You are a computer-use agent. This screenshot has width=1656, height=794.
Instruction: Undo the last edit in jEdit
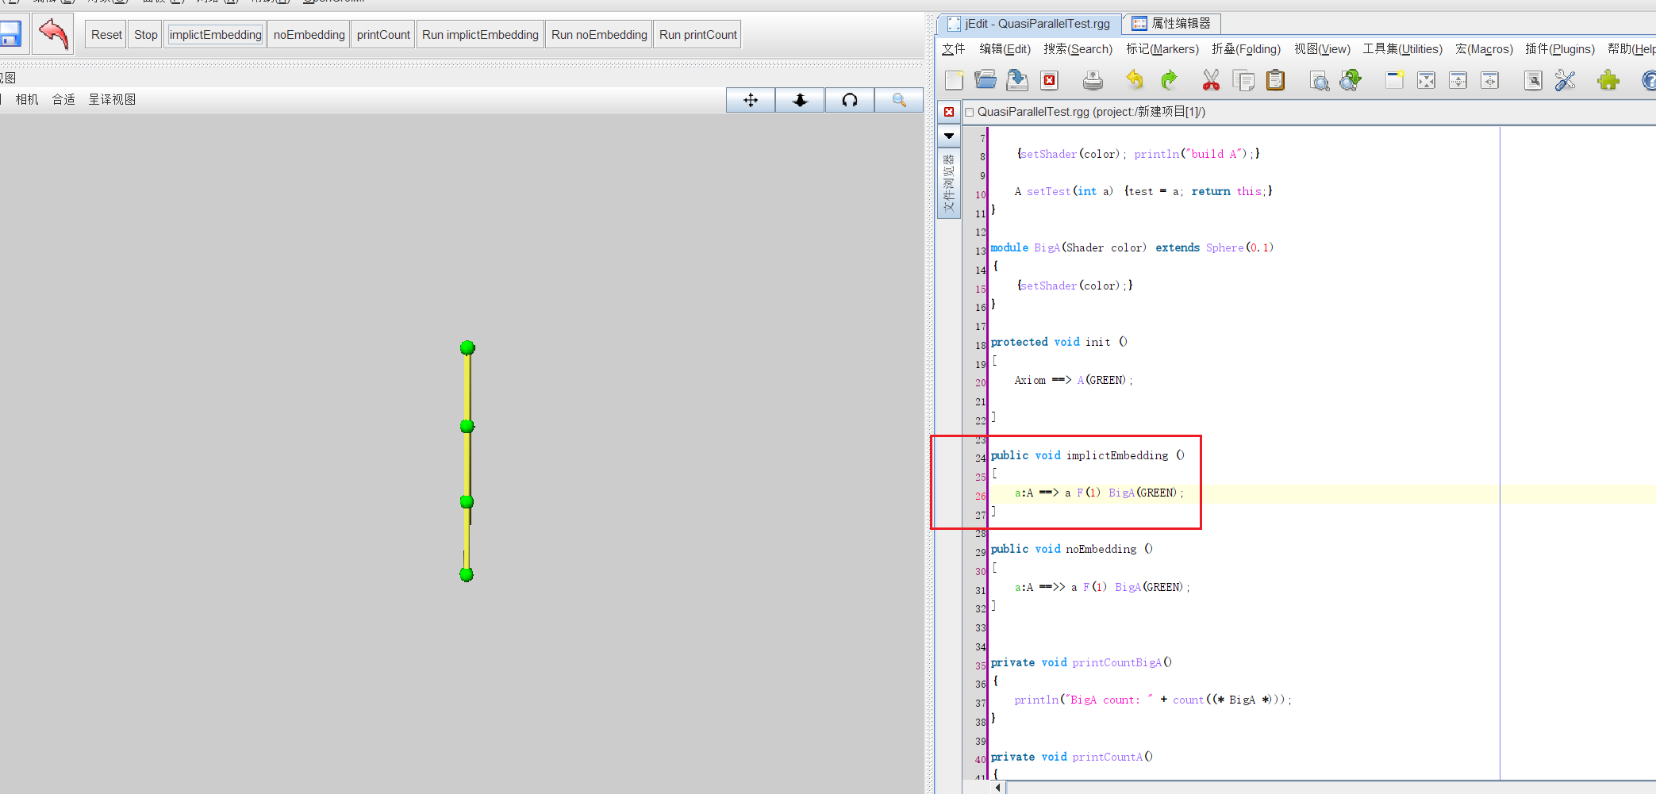click(1135, 80)
